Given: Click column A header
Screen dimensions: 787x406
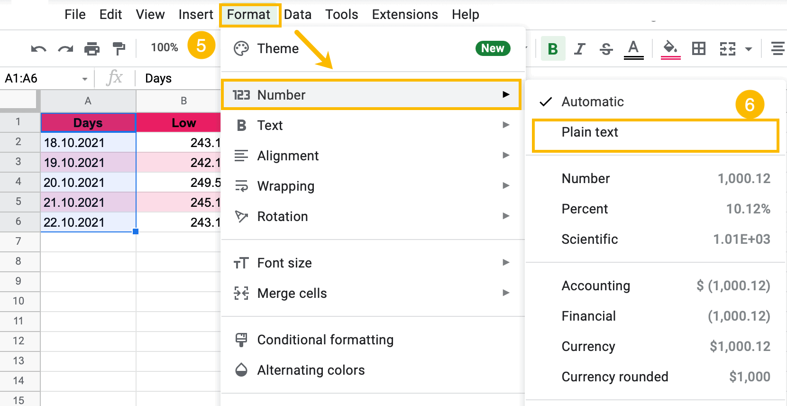Looking at the screenshot, I should pos(88,101).
